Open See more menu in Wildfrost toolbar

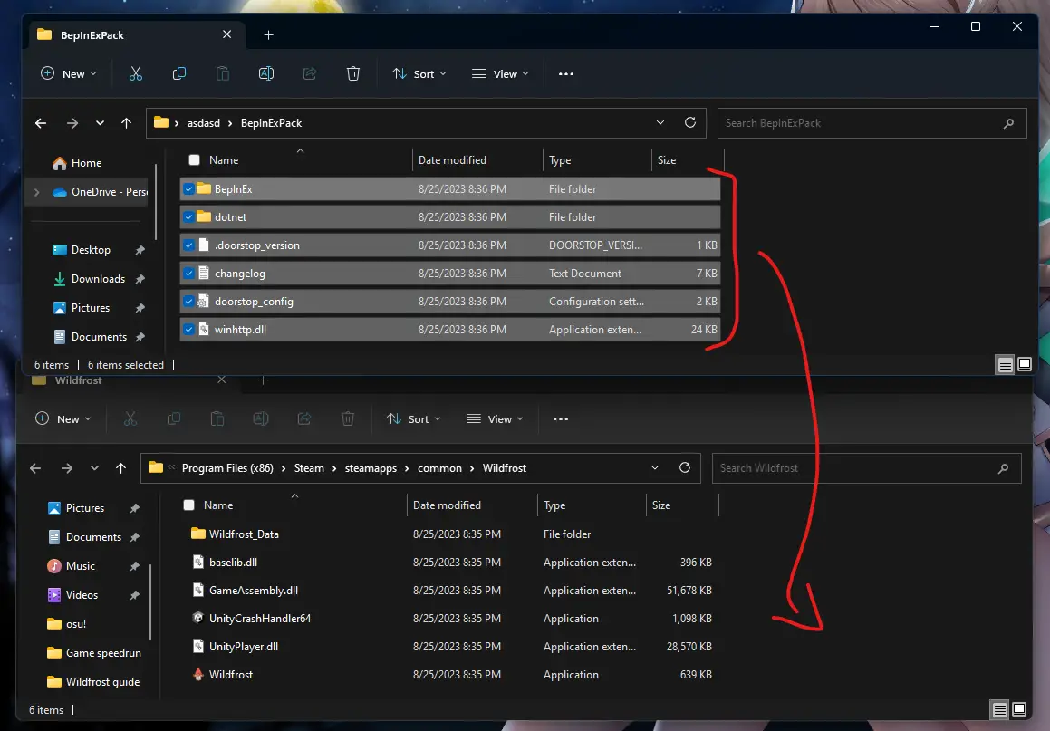coord(561,419)
